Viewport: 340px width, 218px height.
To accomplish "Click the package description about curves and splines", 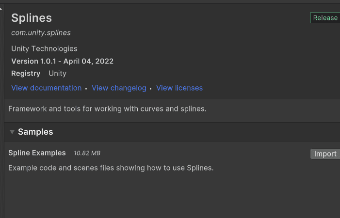I will [107, 109].
